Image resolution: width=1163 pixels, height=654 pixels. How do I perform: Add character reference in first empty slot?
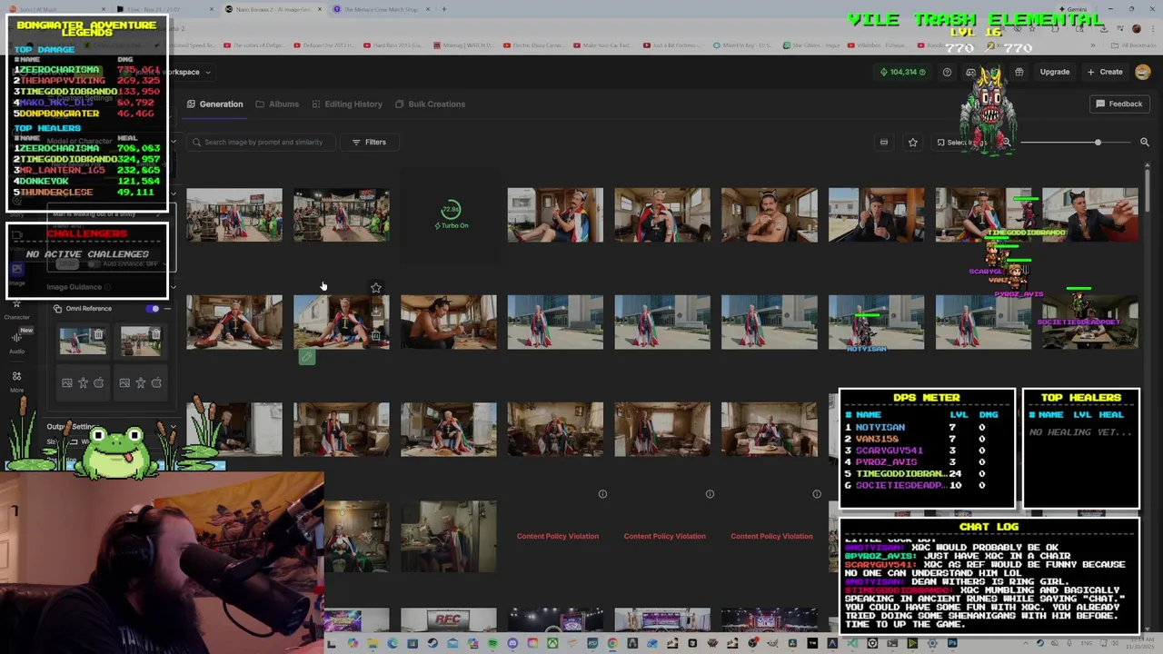83,383
